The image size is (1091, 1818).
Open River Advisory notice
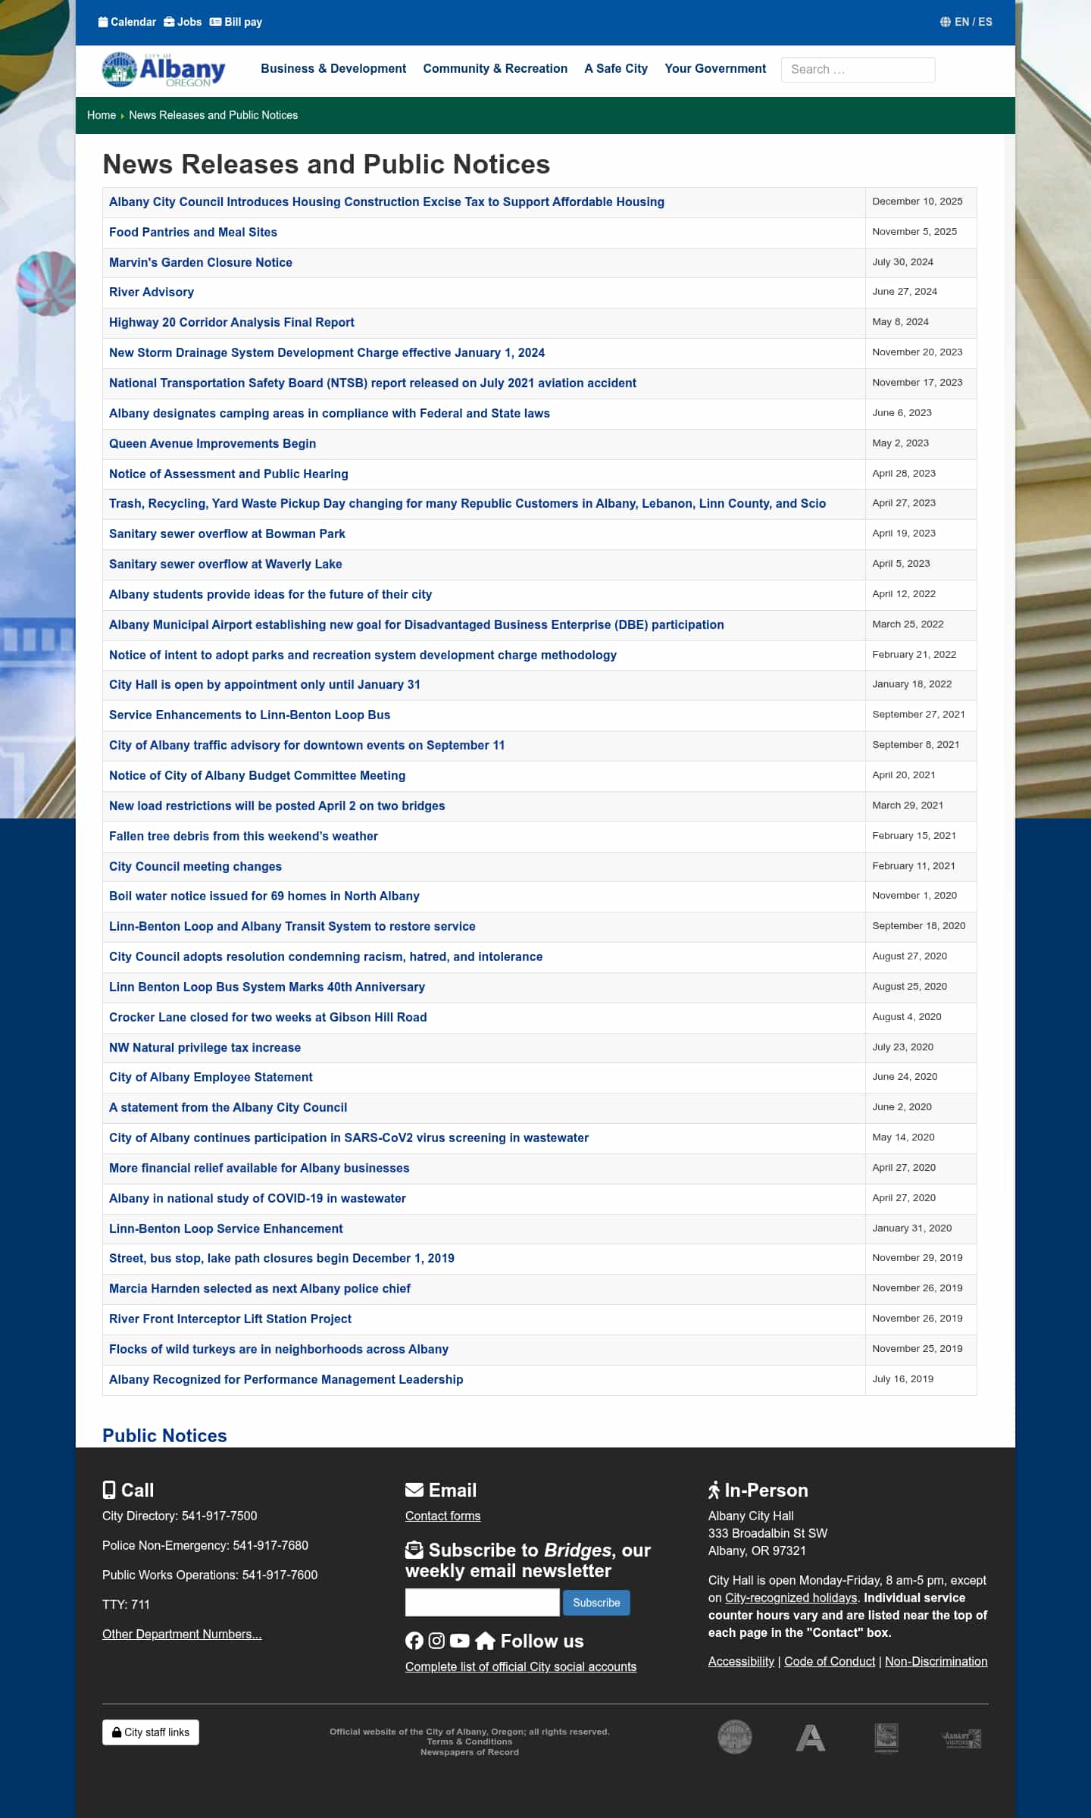click(x=152, y=293)
